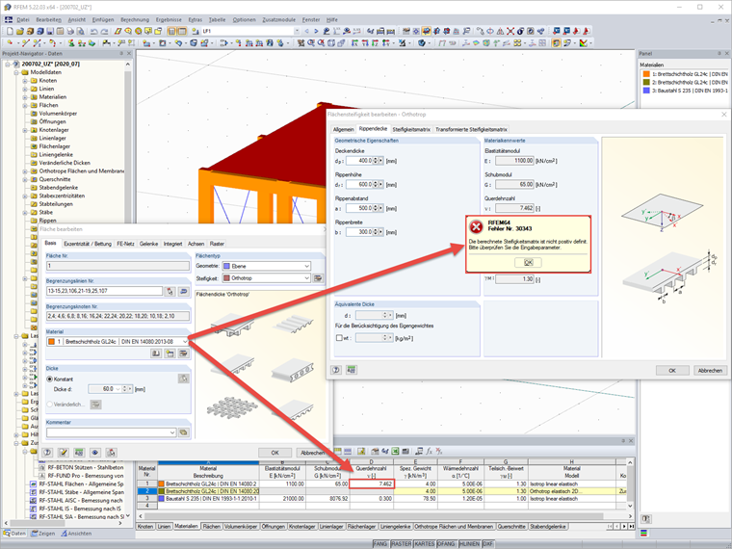Click help icon in Flächensteifigkeit dialog footer
The height and width of the screenshot is (549, 732).
[x=336, y=370]
